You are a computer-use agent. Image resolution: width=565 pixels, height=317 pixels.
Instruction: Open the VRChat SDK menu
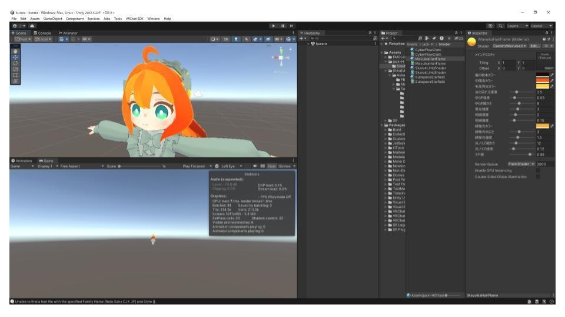click(134, 19)
